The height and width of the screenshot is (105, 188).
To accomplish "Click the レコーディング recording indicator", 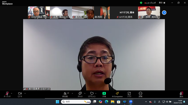I will click(150, 3).
